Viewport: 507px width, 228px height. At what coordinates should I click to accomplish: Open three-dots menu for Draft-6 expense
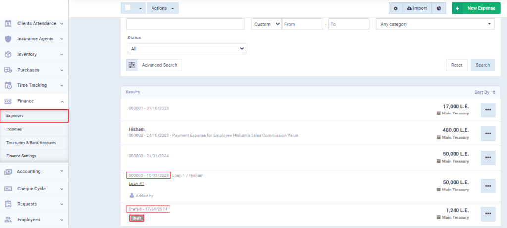point(488,214)
